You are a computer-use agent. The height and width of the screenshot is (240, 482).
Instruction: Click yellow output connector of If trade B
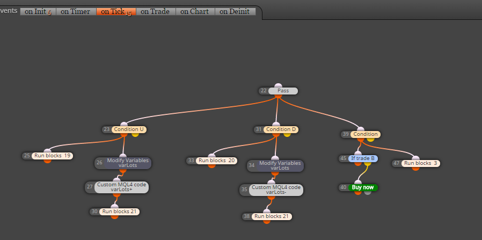click(x=368, y=163)
